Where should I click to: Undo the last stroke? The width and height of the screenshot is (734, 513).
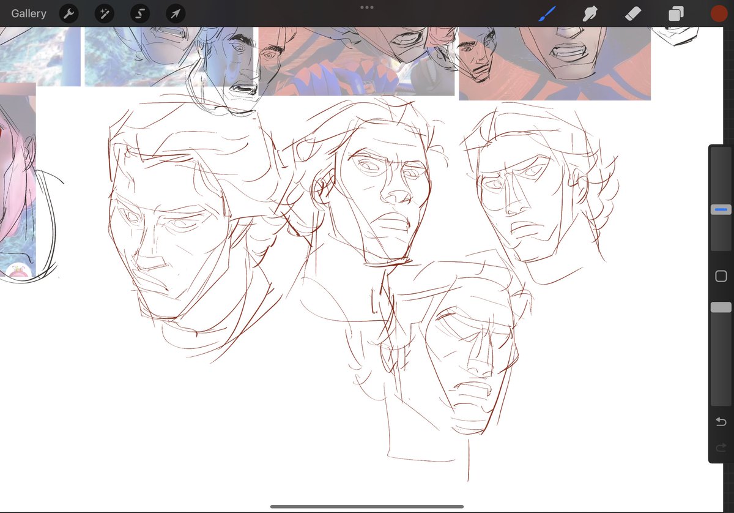(721, 422)
